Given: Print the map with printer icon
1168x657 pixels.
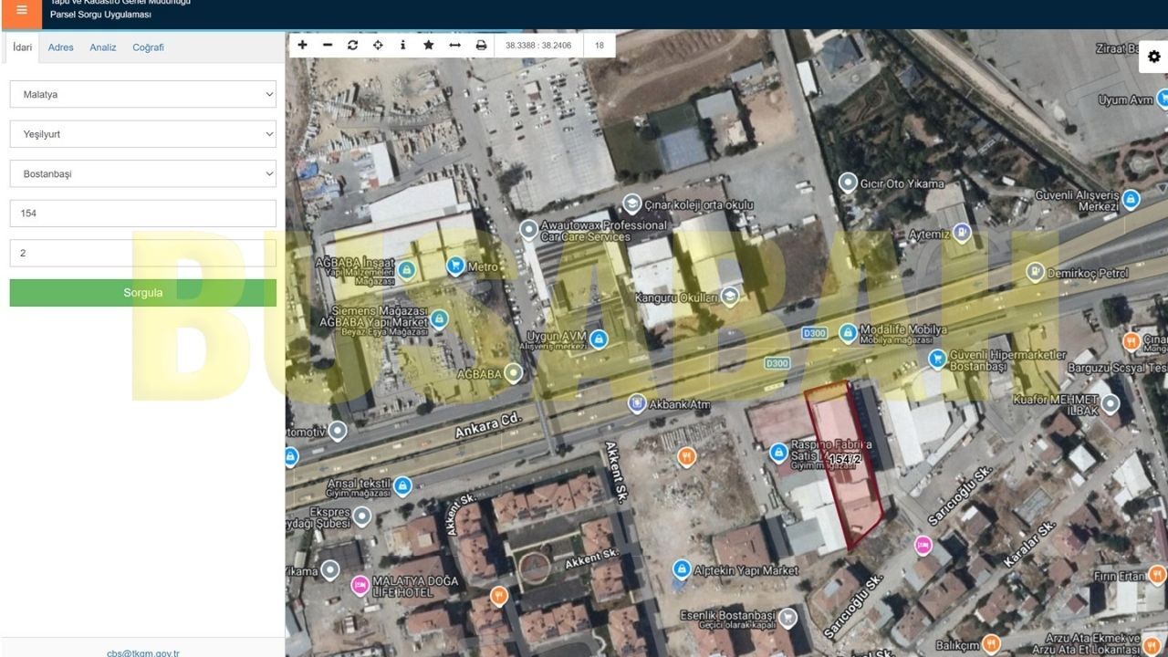Looking at the screenshot, I should 481,45.
